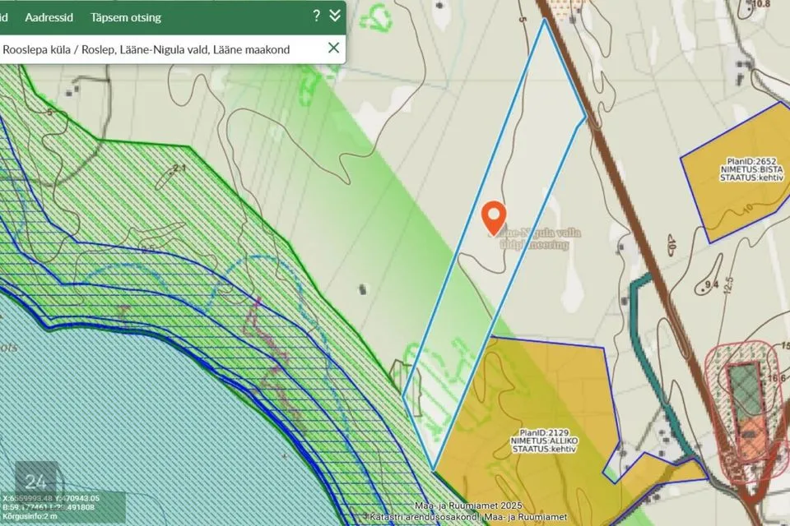Open the search help question mark
Screen dimensions: 790x526
click(x=316, y=16)
